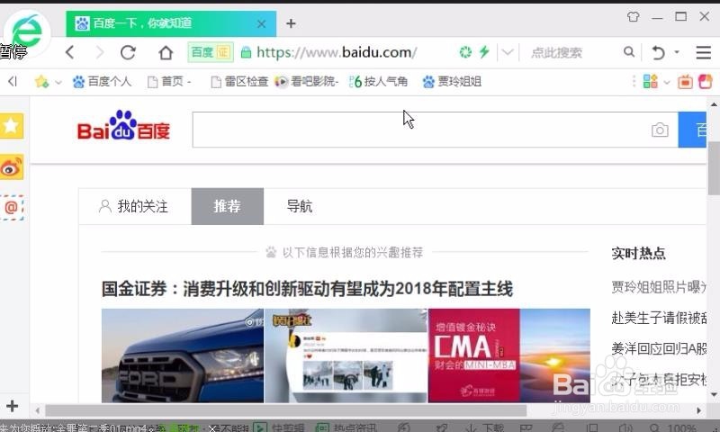720x432 pixels.
Task: Open hot topic 赴美生子请假被辞
Action: tap(659, 318)
